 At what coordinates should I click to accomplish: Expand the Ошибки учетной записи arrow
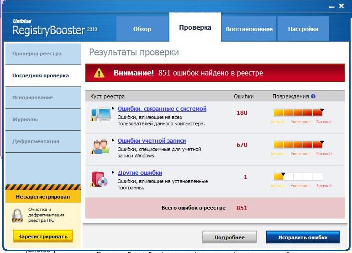click(113, 141)
